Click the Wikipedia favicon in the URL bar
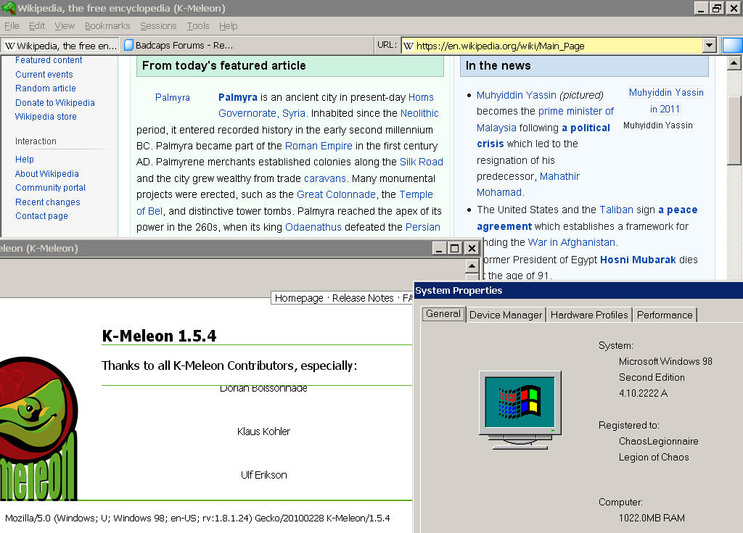Image resolution: width=743 pixels, height=533 pixels. [409, 46]
